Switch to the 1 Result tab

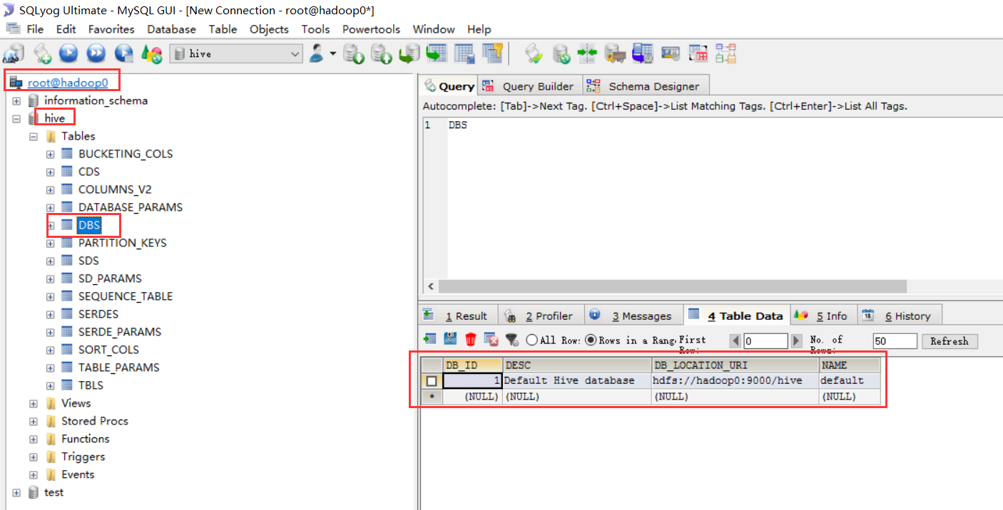pos(457,316)
